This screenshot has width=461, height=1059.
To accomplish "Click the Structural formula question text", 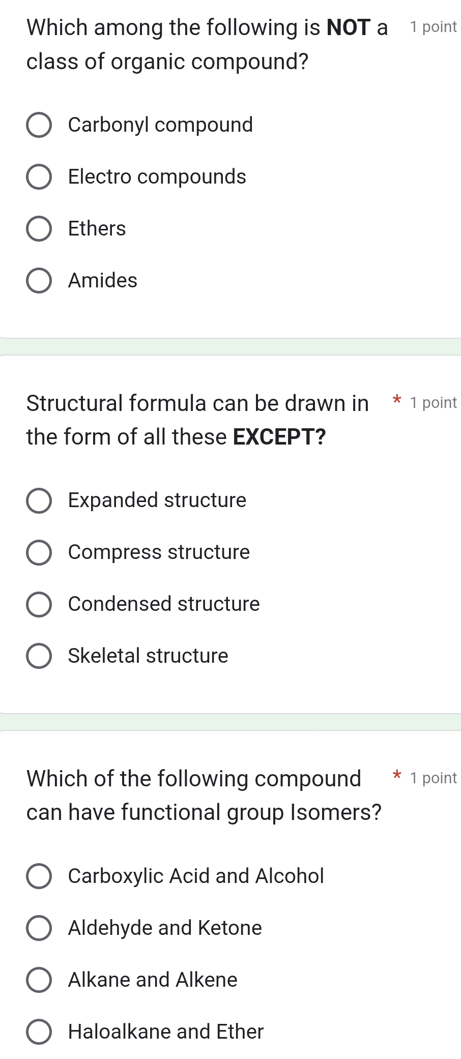I will coord(198,420).
